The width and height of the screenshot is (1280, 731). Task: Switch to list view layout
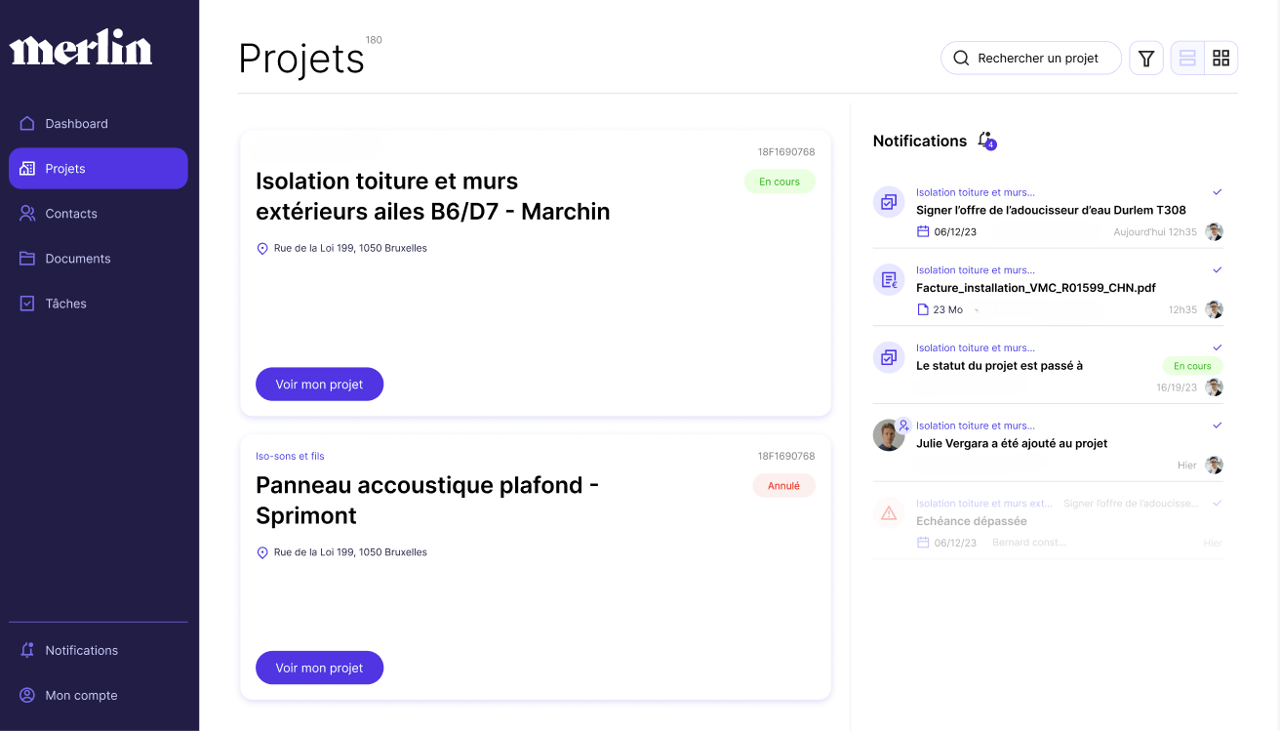1187,59
